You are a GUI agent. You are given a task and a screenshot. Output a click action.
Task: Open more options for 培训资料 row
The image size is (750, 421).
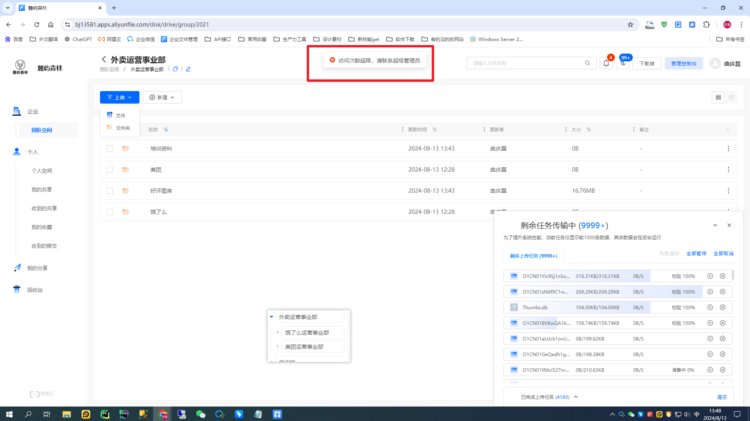(x=729, y=149)
